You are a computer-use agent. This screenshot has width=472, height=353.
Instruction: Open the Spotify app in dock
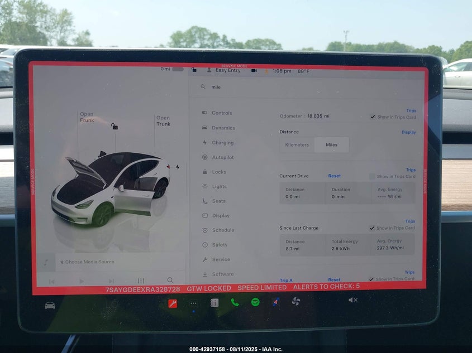point(255,302)
